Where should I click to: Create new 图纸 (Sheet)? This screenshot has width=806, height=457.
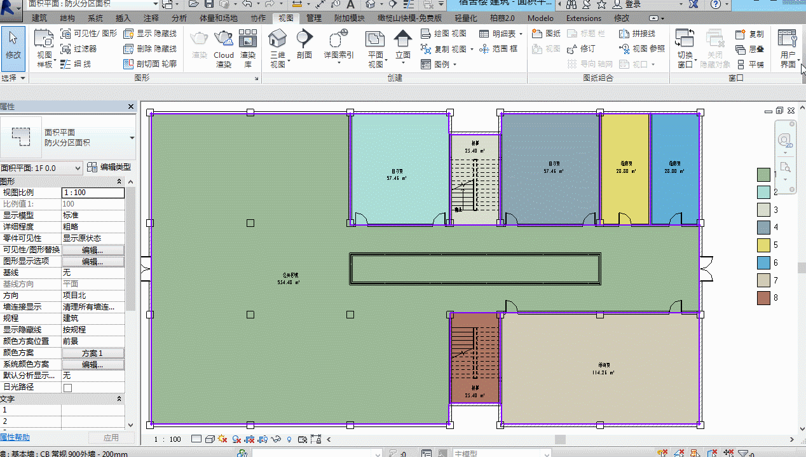coord(547,33)
